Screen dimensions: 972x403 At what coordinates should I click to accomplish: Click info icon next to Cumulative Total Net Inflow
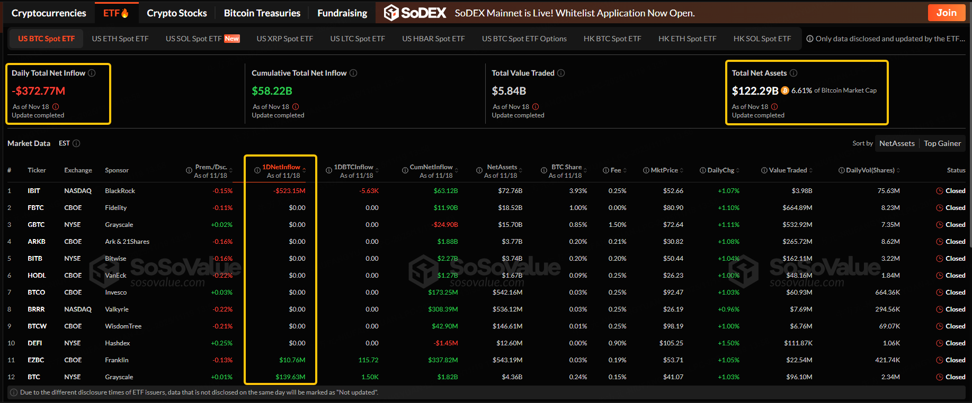(353, 73)
